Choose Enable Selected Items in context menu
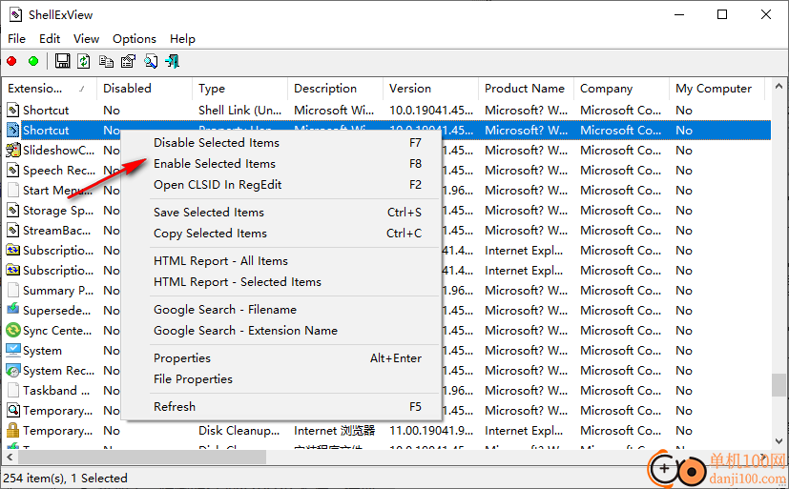 (x=281, y=164)
